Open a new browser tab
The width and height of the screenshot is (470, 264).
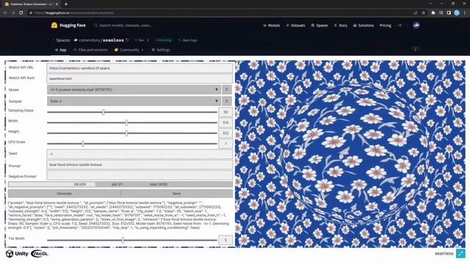click(66, 4)
